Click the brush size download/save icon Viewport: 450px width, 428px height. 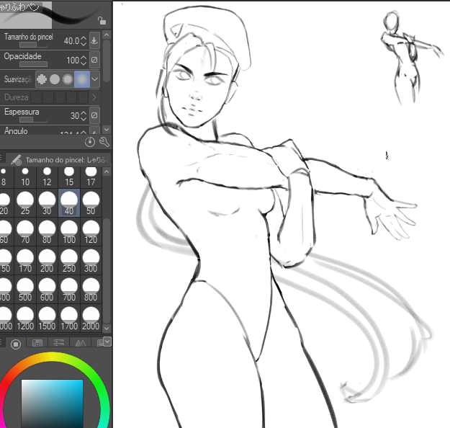pos(94,40)
